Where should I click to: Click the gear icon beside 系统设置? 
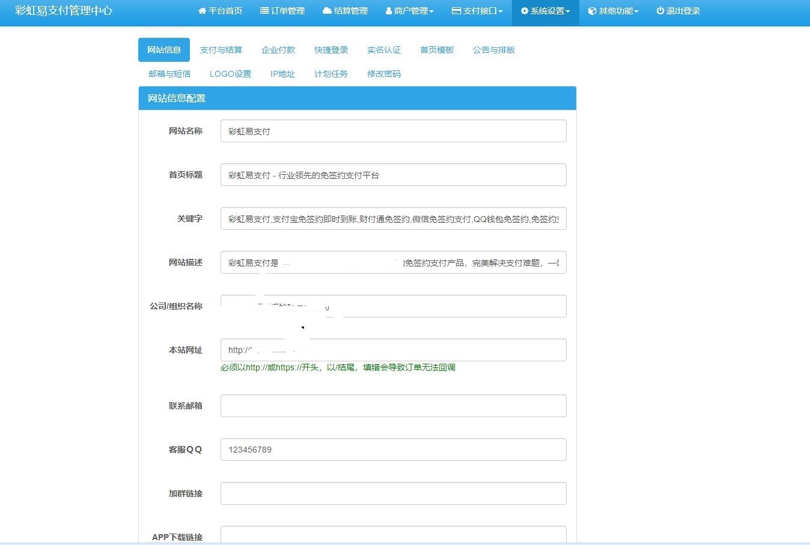[x=525, y=11]
